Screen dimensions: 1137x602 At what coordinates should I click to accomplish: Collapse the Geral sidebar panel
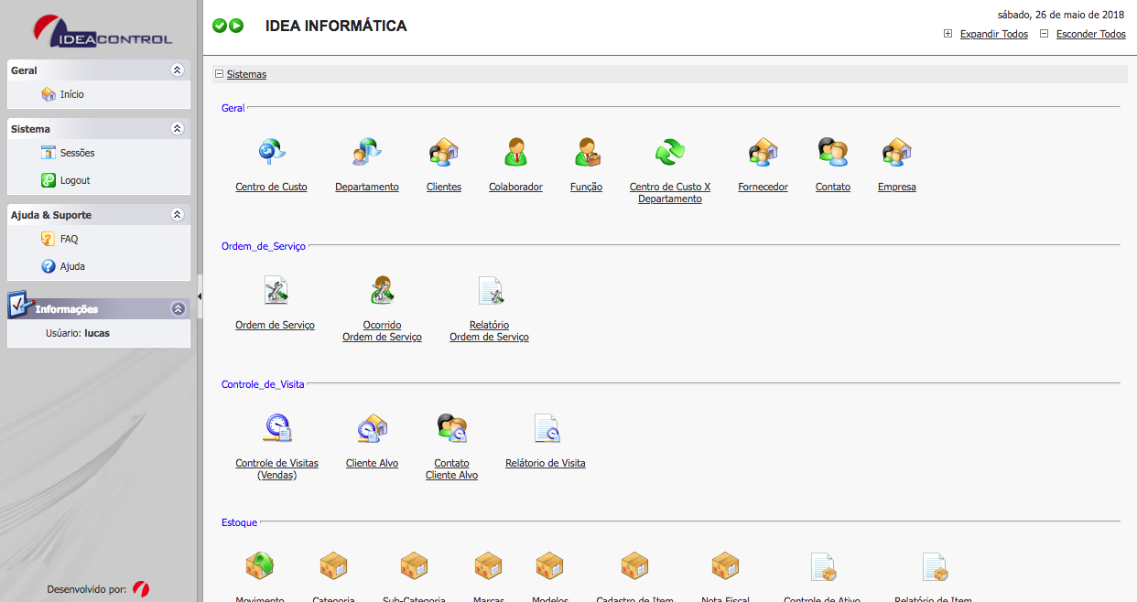point(178,70)
